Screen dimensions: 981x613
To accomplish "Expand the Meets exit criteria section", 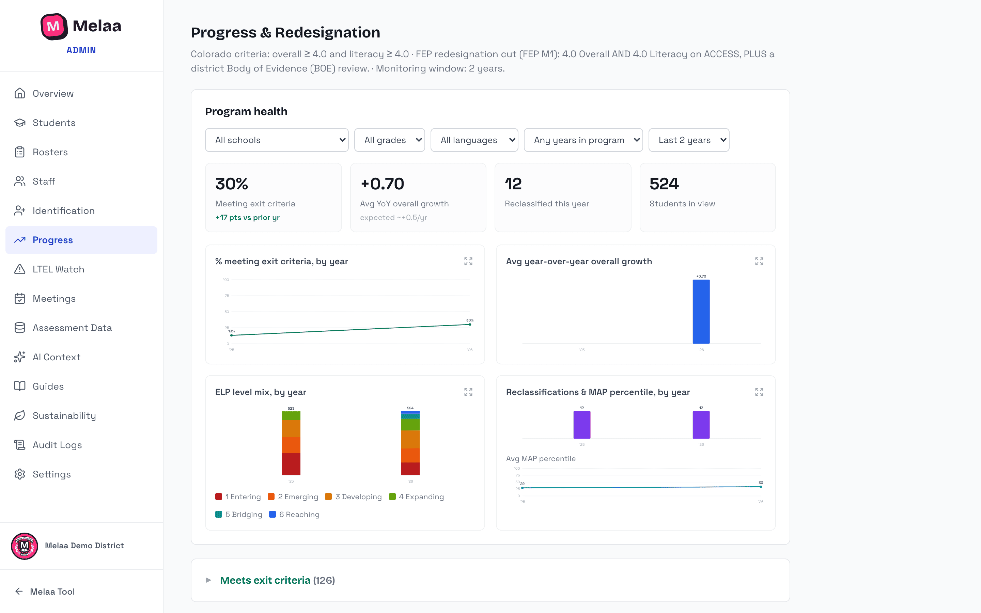I will 208,580.
